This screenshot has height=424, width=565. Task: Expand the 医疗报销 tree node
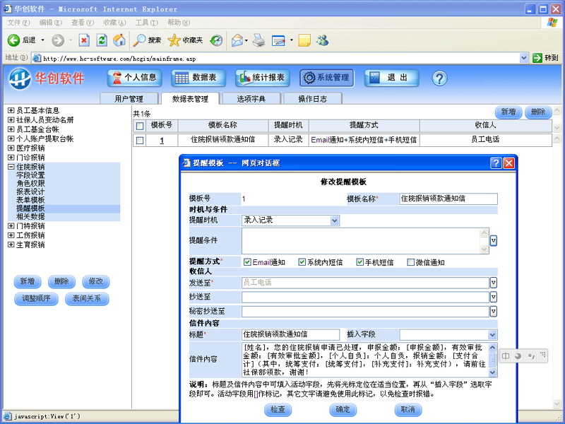click(x=11, y=148)
